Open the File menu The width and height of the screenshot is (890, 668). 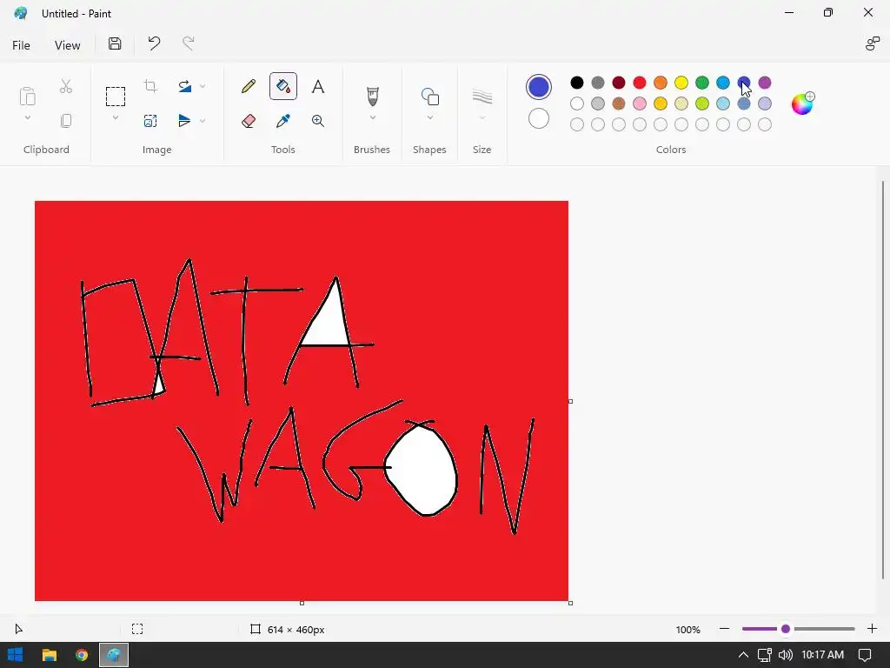point(21,45)
